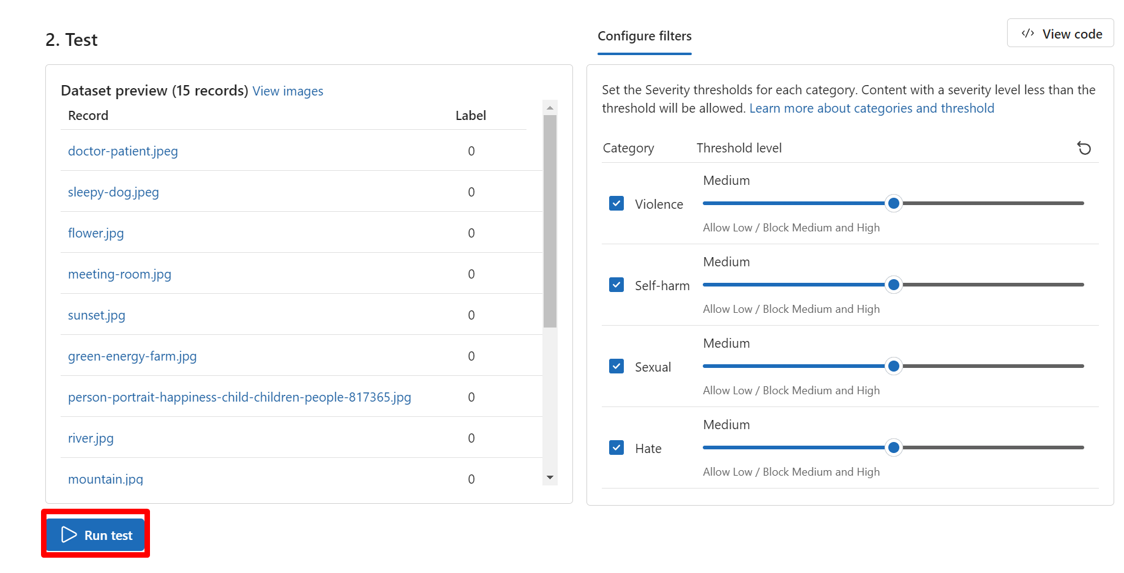Viewport: 1124px width, 573px height.
Task: Open doctor-patient.jpeg record
Action: (122, 151)
